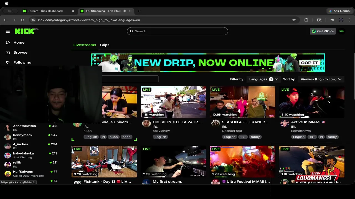Image resolution: width=355 pixels, height=199 pixels.
Task: Click the funny tag under DeshaeFrost
Action: [255, 137]
